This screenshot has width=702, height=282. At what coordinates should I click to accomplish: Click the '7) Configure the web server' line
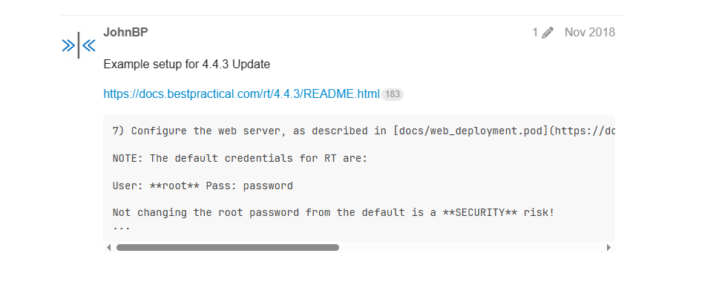[x=364, y=131]
